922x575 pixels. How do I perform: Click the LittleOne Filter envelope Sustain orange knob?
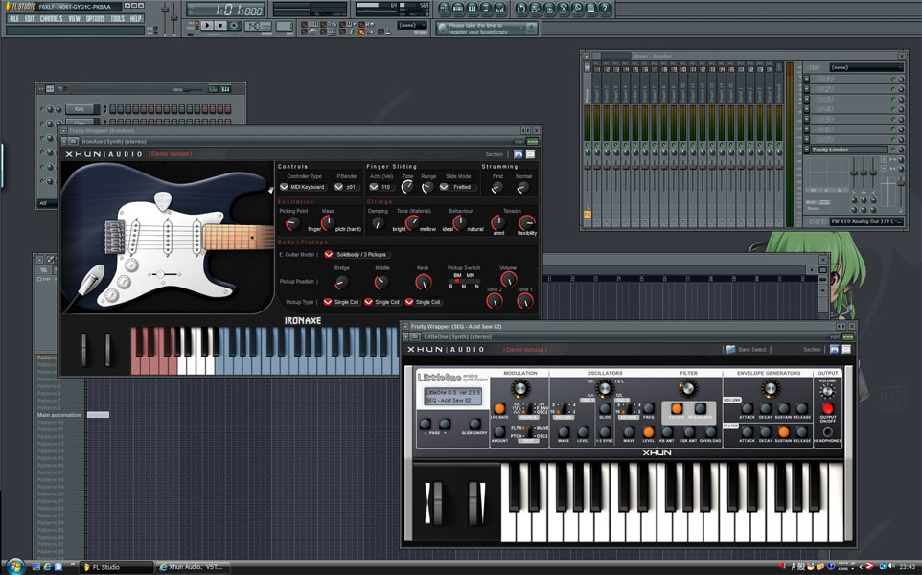tap(783, 432)
